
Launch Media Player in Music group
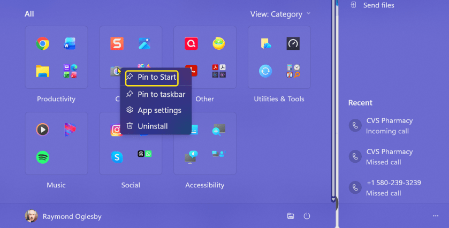(x=43, y=130)
